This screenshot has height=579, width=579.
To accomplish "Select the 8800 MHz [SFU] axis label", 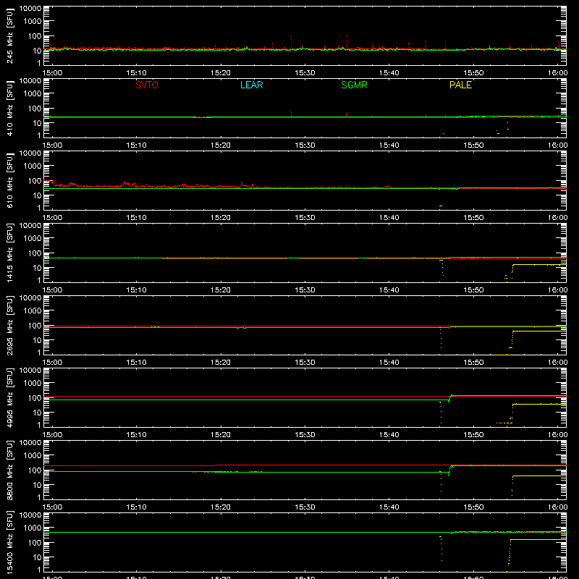I will (10, 470).
